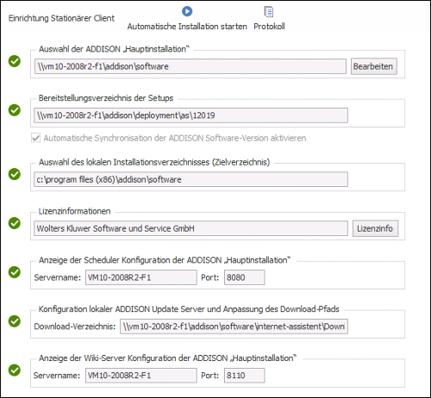Click 'Automatische Installation starten' label
This screenshot has width=431, height=398.
coord(187,27)
